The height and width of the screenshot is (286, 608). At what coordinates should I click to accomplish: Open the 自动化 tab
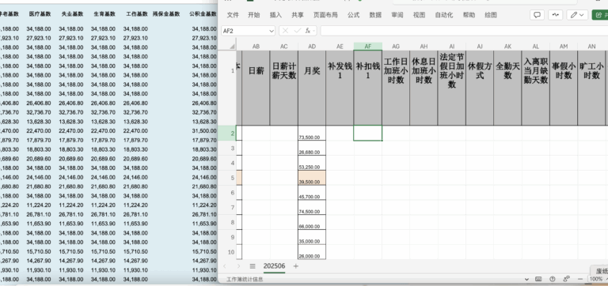pos(444,15)
